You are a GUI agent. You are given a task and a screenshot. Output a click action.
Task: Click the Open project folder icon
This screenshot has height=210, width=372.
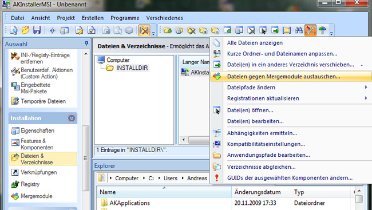25,30
